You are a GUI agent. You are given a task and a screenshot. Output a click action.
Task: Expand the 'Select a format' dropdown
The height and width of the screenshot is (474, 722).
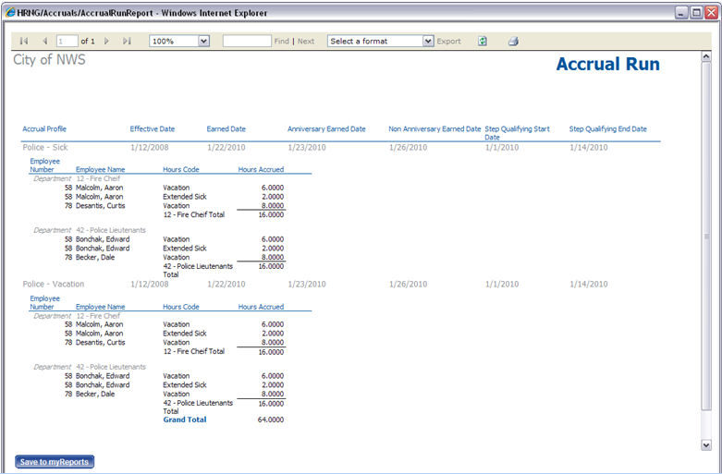pos(428,42)
